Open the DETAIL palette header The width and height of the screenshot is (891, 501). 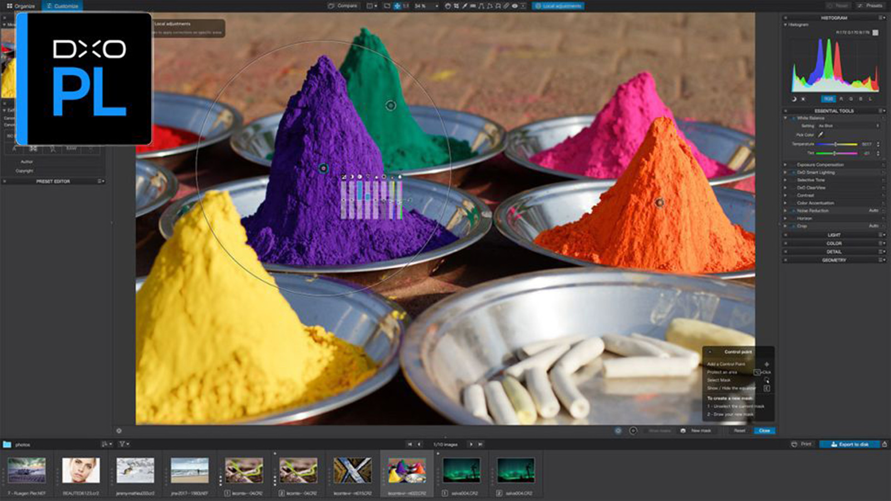[834, 252]
